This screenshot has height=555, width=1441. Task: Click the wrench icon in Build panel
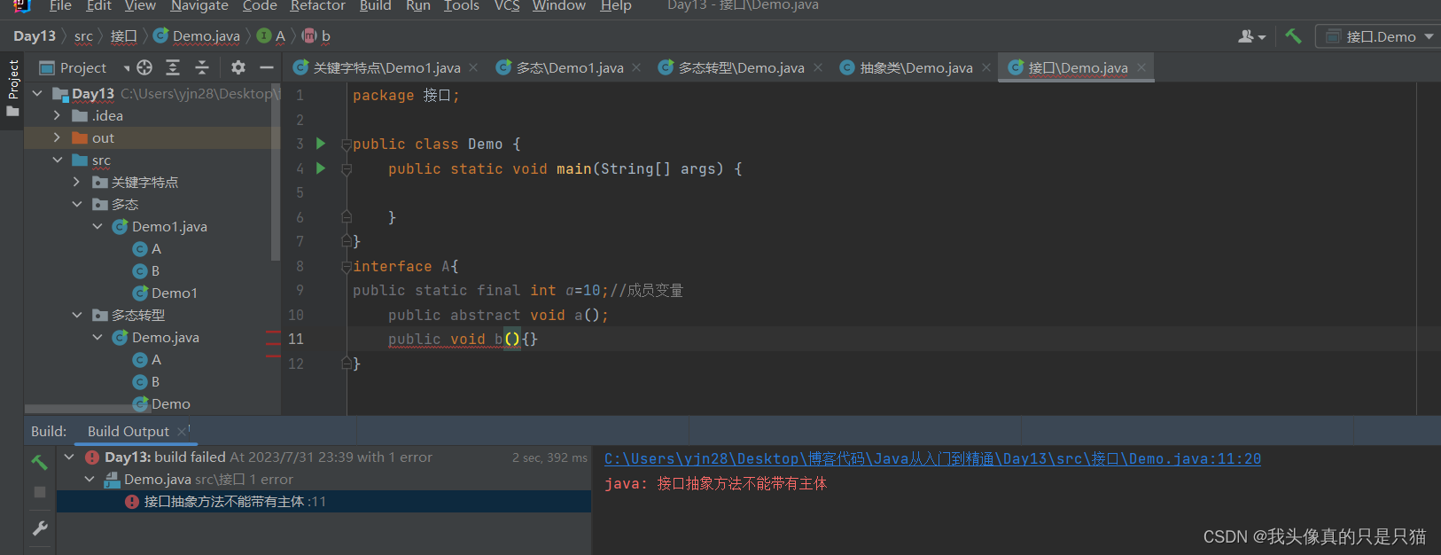(x=40, y=528)
